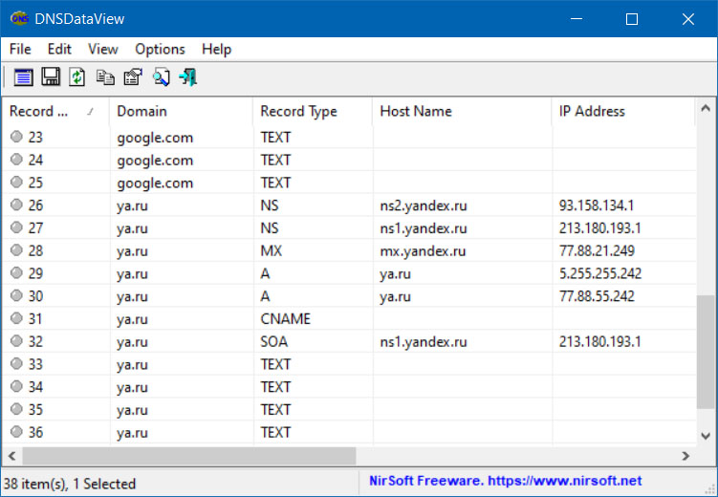This screenshot has width=718, height=497.
Task: Open the Edit menu
Action: [x=59, y=49]
